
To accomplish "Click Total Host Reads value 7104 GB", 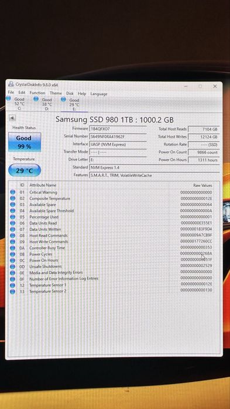I will pos(204,129).
